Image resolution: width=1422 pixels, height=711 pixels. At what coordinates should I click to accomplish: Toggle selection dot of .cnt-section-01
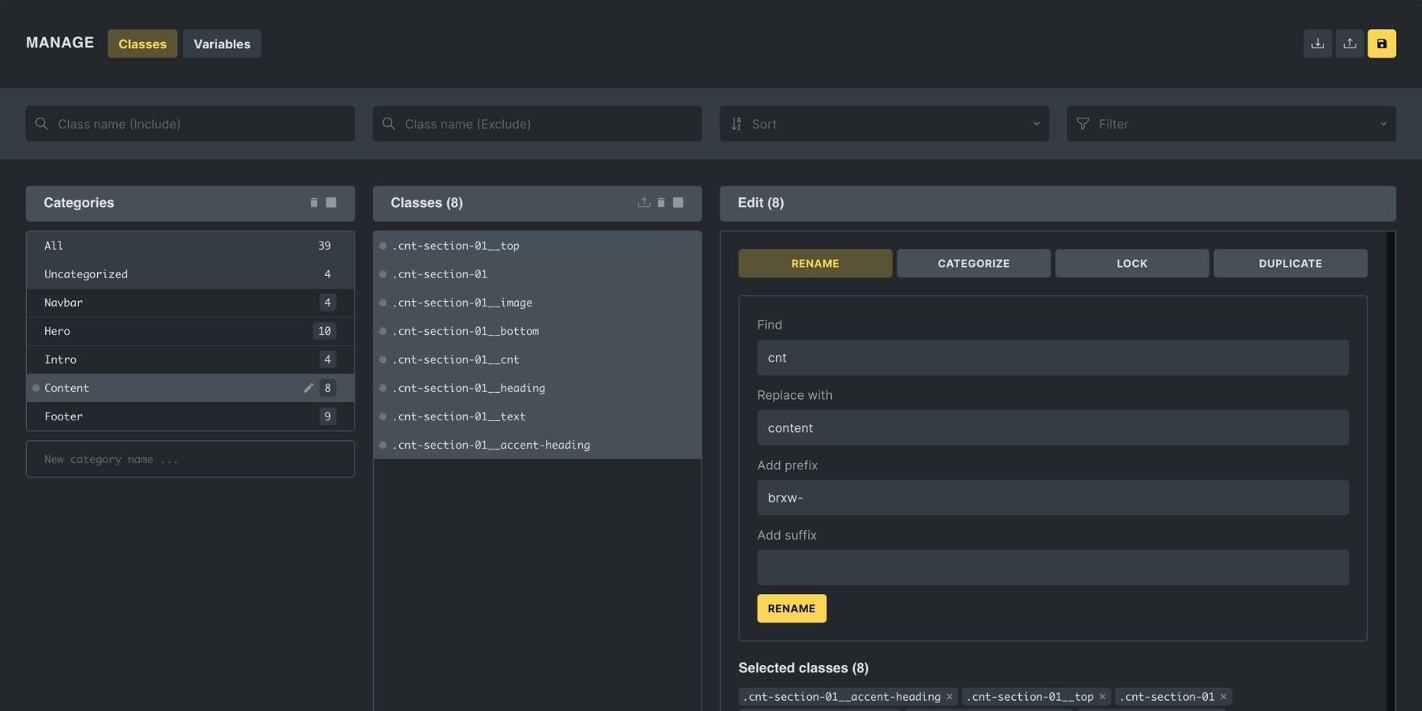[x=382, y=274]
